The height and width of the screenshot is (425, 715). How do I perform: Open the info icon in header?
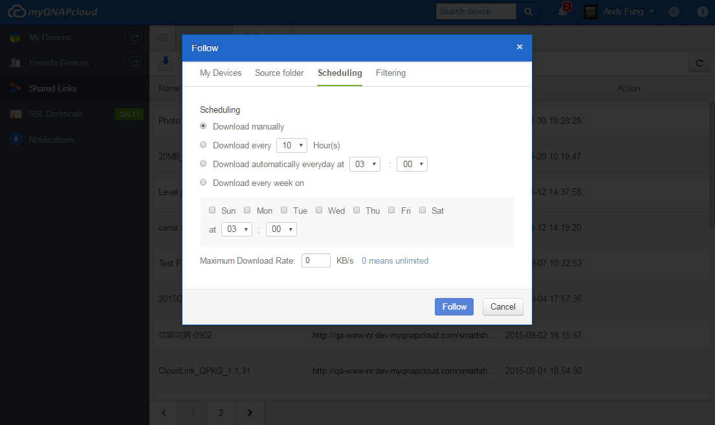pyautogui.click(x=703, y=12)
